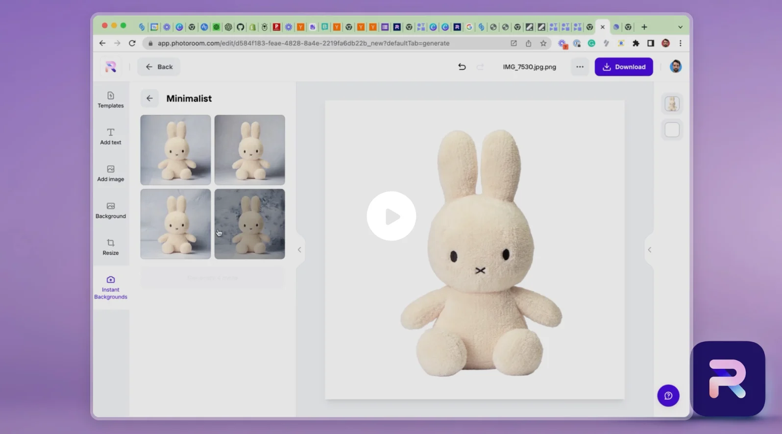The height and width of the screenshot is (434, 782).
Task: Open the help question-mark button
Action: [668, 395]
